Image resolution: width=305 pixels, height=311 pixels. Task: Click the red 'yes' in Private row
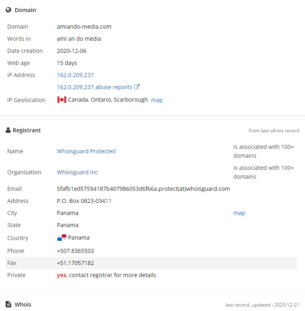[61, 275]
